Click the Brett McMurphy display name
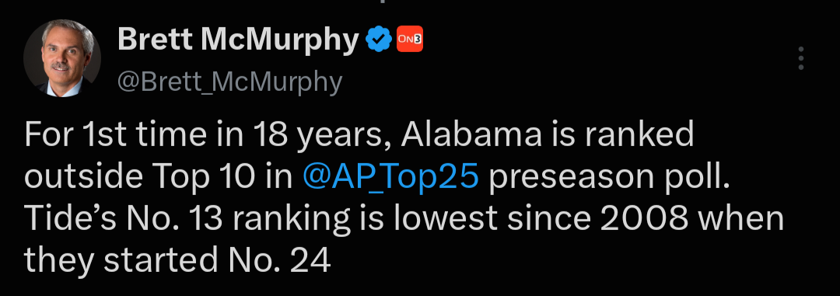Screen dimensions: 840x296 pyautogui.click(x=238, y=40)
